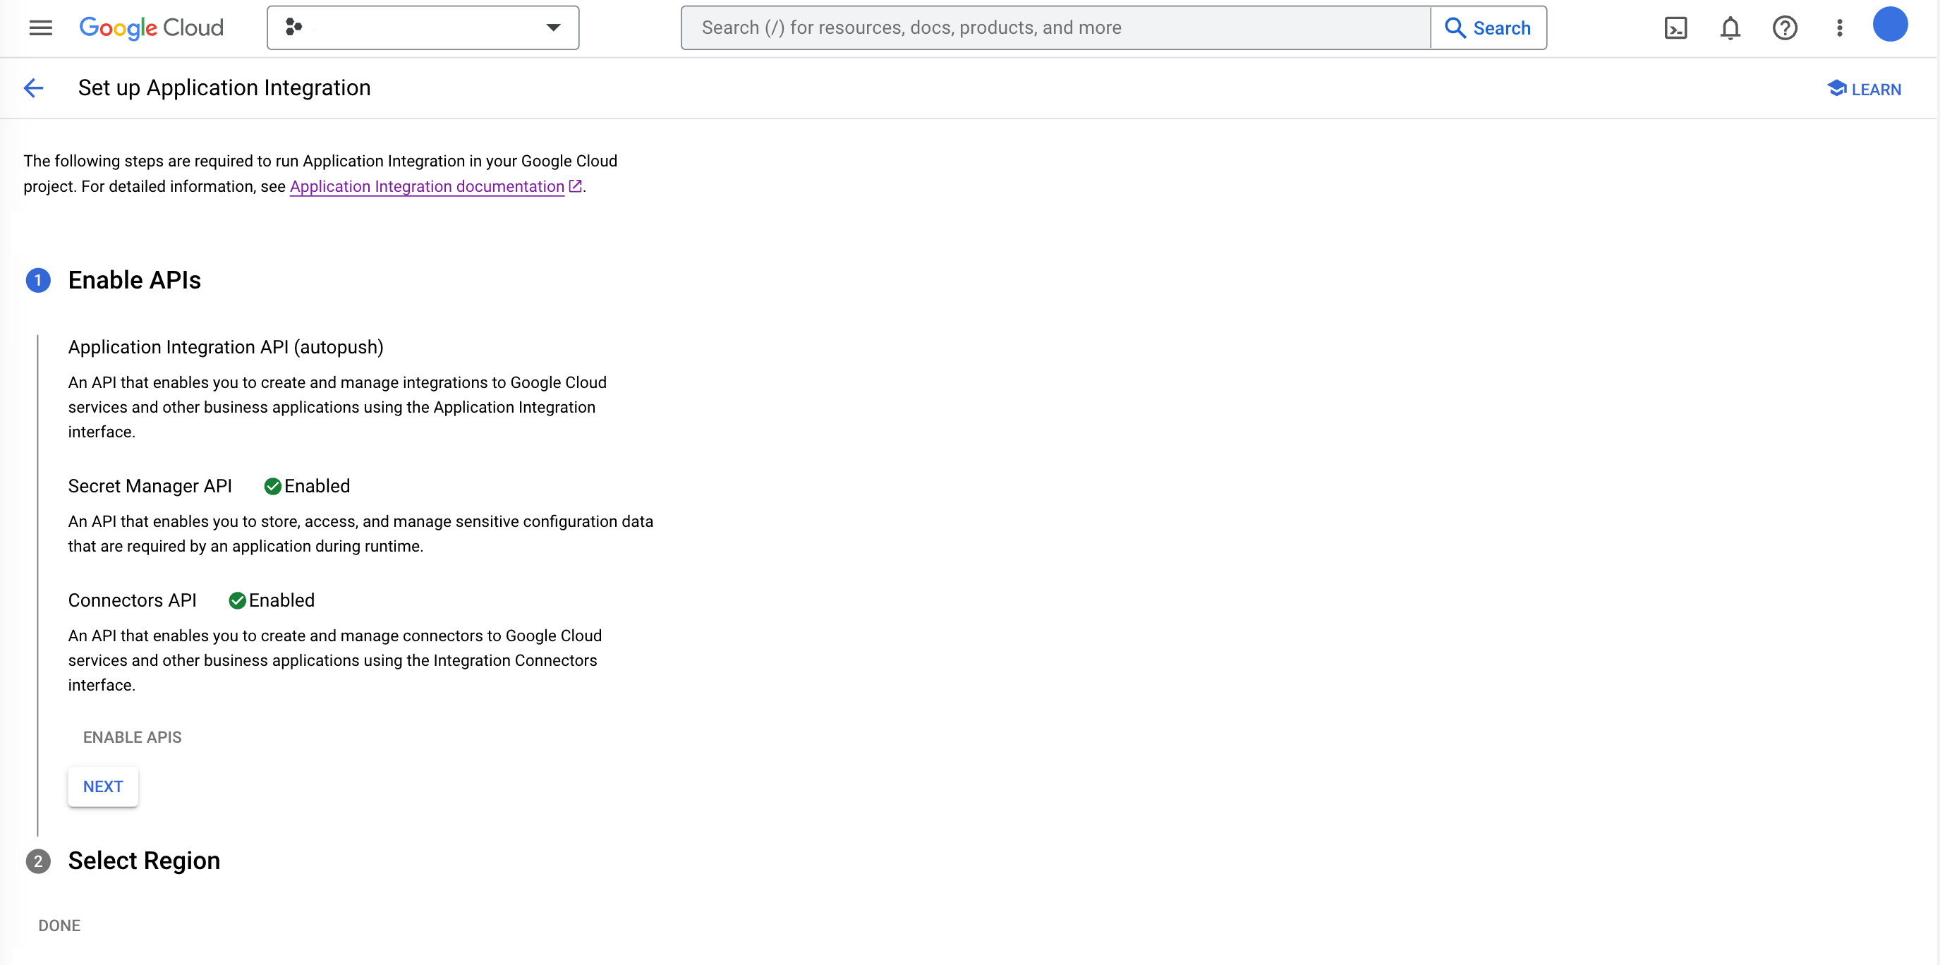The image size is (1940, 965).
Task: Click the user profile avatar icon
Action: tap(1889, 28)
